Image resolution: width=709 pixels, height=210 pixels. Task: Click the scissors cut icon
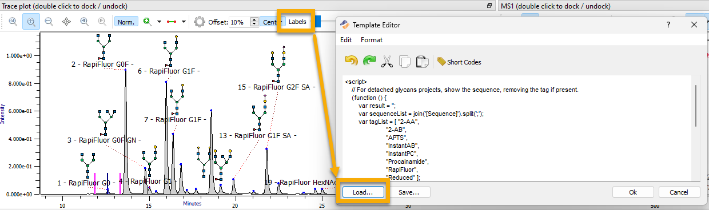(x=387, y=61)
